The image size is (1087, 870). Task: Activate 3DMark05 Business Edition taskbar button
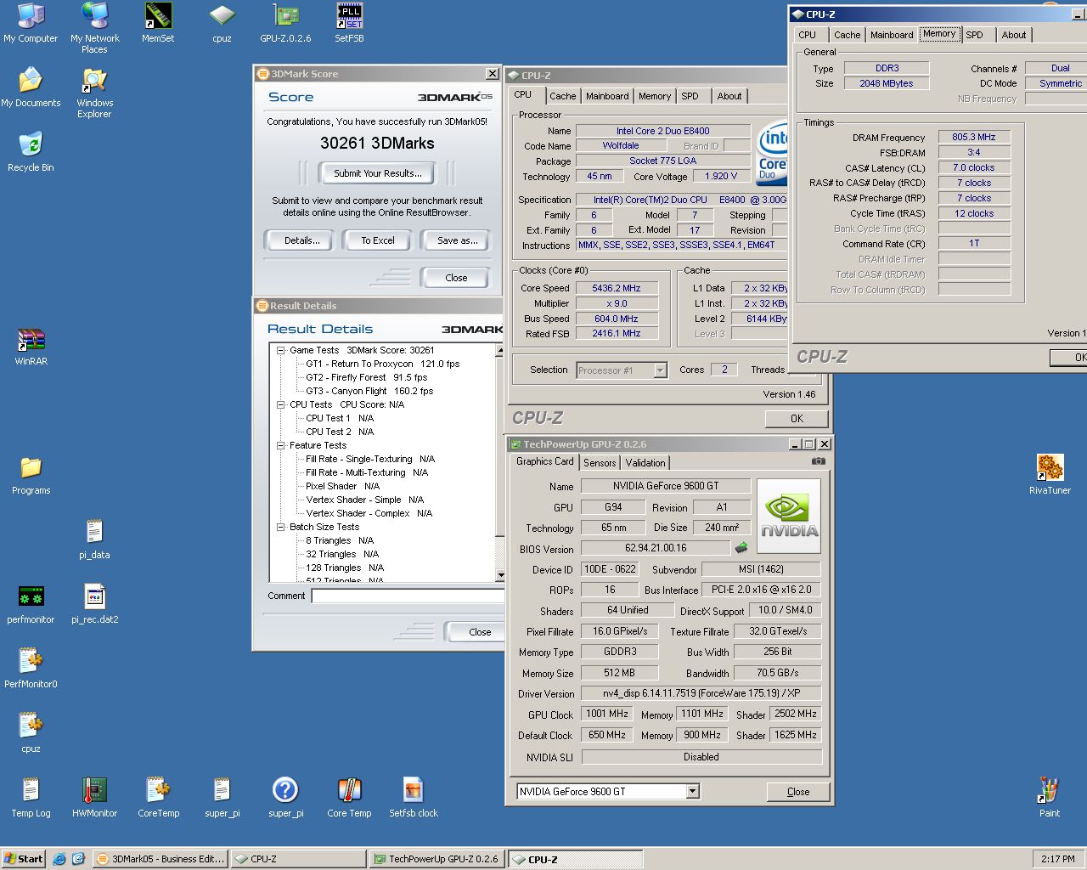(x=161, y=859)
